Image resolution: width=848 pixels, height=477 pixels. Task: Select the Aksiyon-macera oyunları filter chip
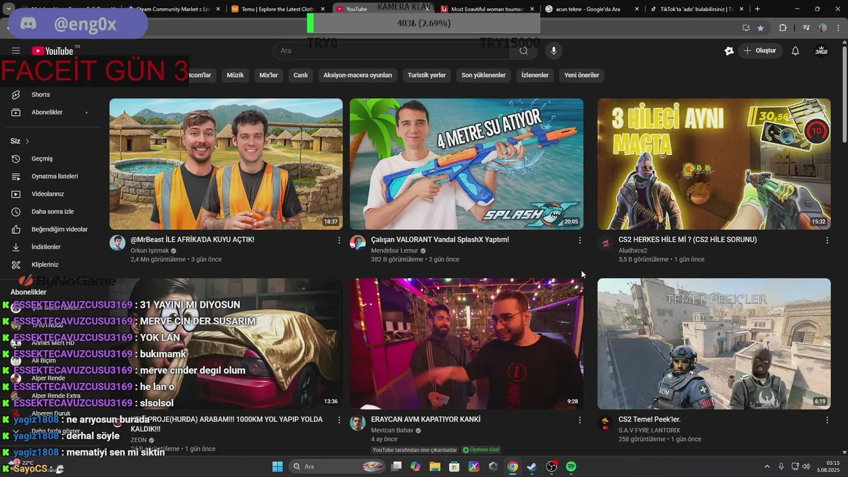click(x=358, y=75)
